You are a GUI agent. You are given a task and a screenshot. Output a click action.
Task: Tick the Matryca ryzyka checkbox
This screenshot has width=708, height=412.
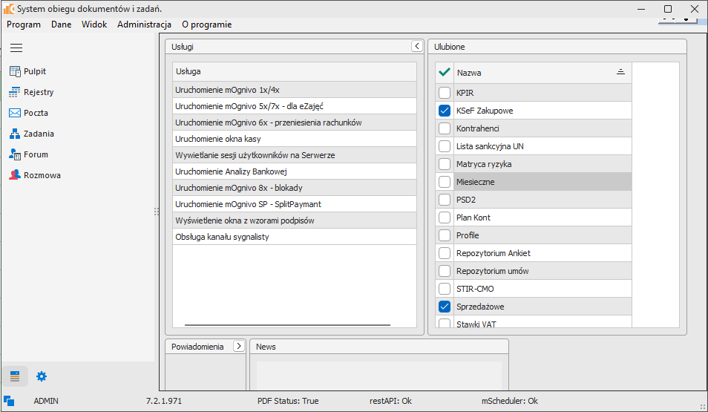point(445,164)
